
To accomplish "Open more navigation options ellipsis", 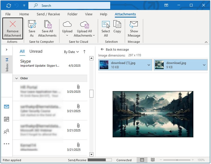I will pos(7,144).
